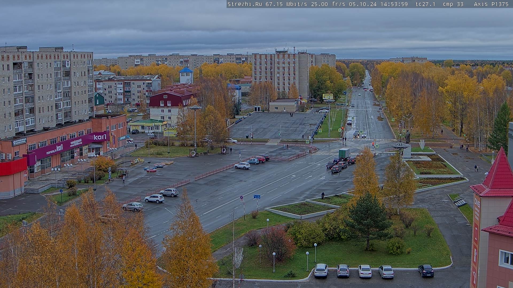Click the "67.15 Mbit/s" bitrate readout
This screenshot has width=513, height=288.
pos(286,4)
